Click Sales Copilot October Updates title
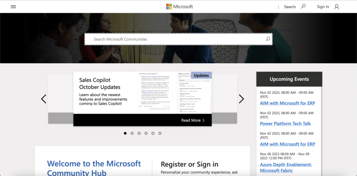The height and width of the screenshot is (176, 357). (x=100, y=83)
